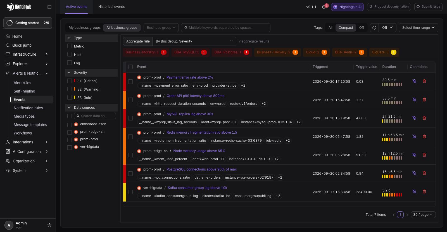
Task: Mute the PostgreSQL connections alert
Action: tap(414, 173)
